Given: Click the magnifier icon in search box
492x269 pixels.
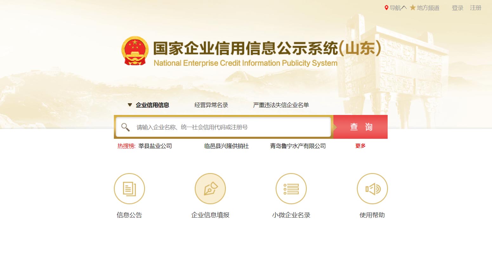Looking at the screenshot, I should pyautogui.click(x=125, y=127).
